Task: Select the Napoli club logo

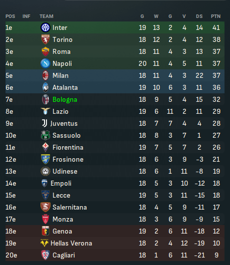Action: click(x=45, y=63)
